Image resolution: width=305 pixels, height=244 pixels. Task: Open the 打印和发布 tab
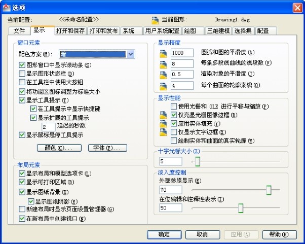coord(103,31)
